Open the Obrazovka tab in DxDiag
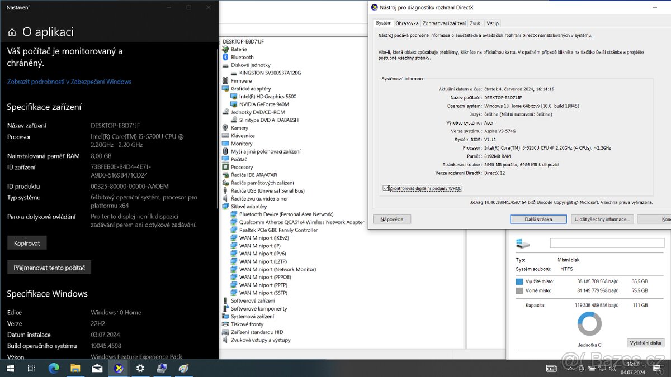 point(407,23)
